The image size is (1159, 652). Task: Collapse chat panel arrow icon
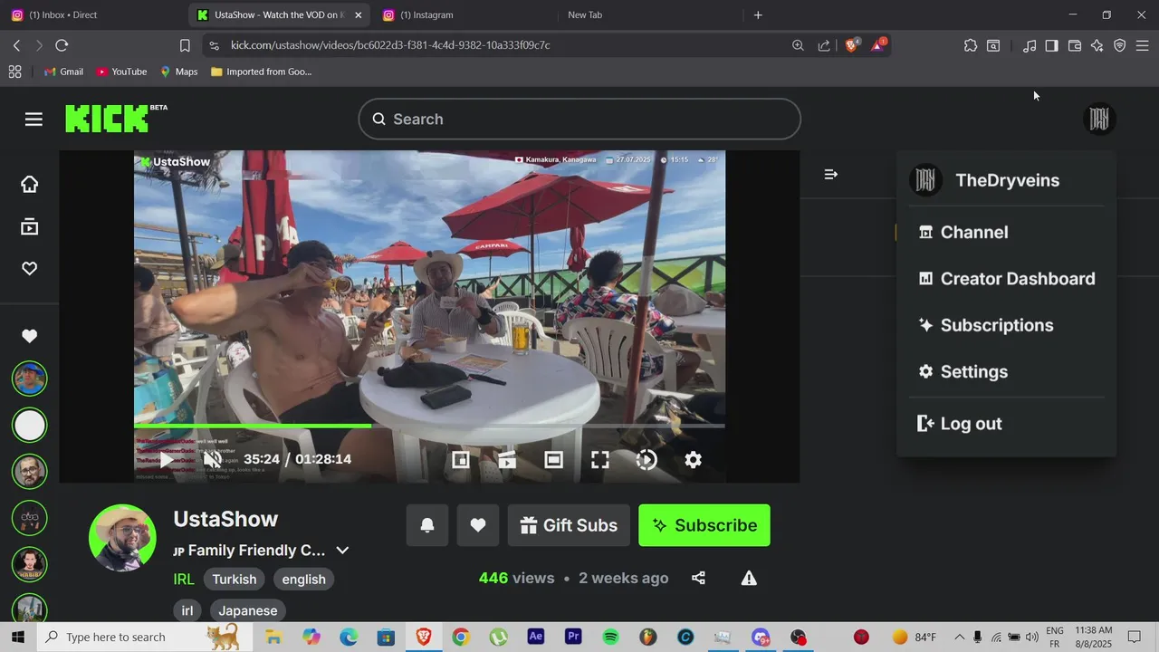[x=831, y=174]
